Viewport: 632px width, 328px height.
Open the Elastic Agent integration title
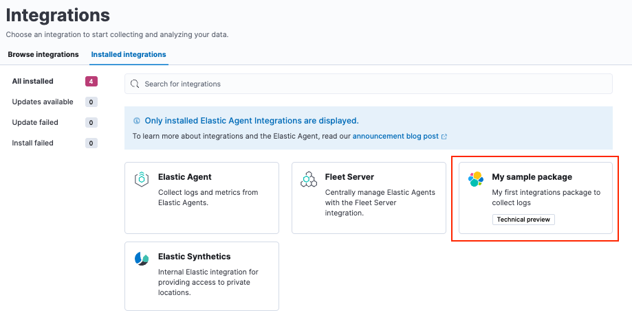185,177
